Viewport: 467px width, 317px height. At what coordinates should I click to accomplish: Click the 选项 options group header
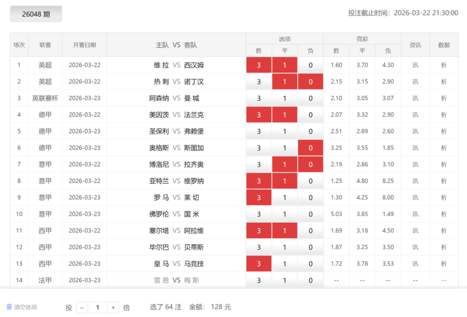(285, 39)
